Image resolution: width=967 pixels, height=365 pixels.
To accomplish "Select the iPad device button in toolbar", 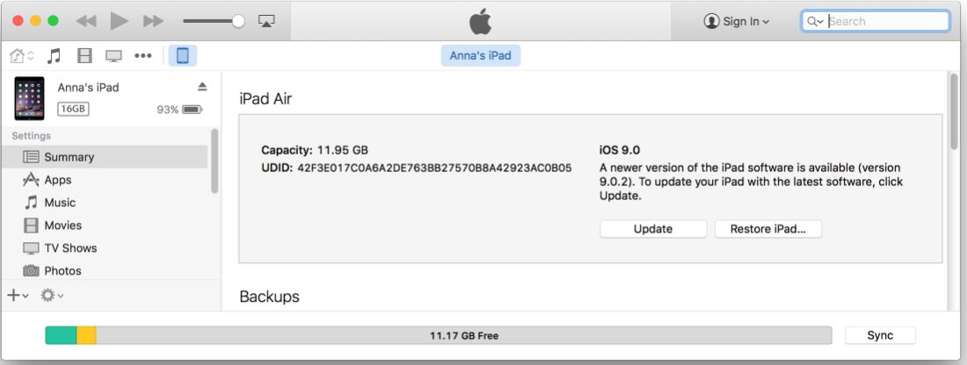I will [183, 56].
